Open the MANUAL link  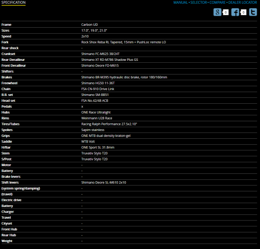180,2
